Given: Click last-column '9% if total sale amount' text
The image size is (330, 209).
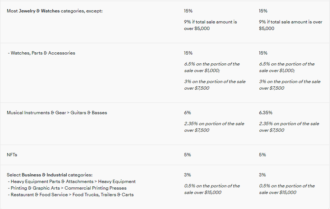Looking at the screenshot, I should click(x=290, y=25).
